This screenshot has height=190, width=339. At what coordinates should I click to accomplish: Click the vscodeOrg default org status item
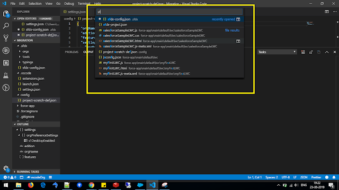36,177
